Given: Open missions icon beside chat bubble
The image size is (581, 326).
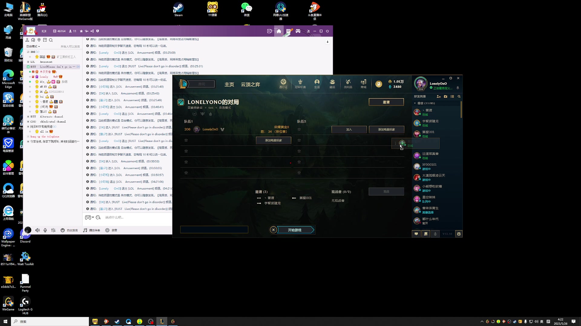Looking at the screenshot, I should tap(425, 234).
